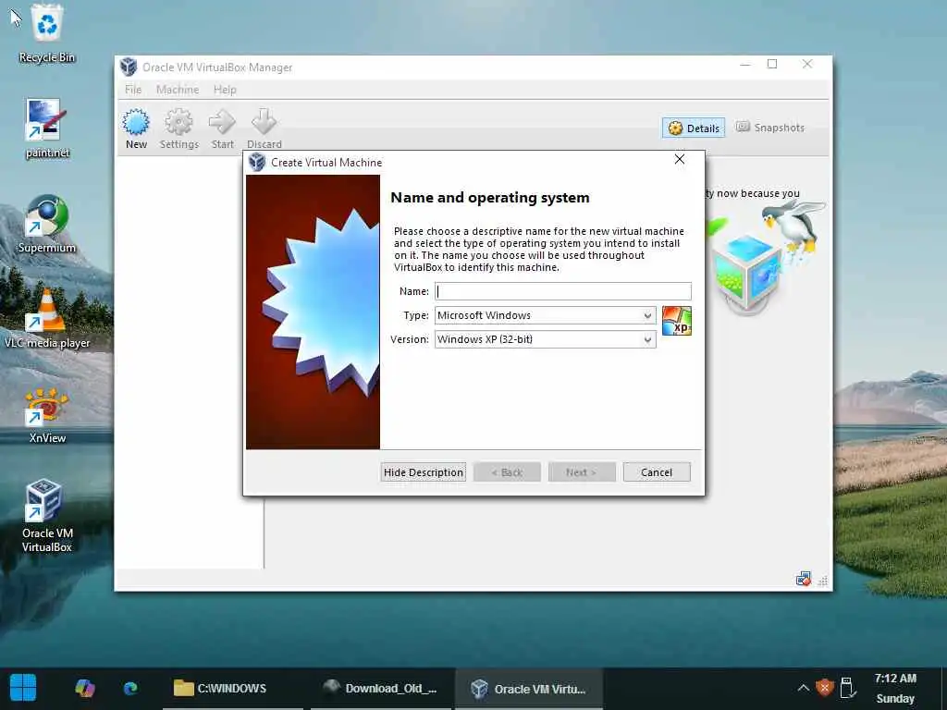Click the Windows XP OS type icon

pos(676,321)
